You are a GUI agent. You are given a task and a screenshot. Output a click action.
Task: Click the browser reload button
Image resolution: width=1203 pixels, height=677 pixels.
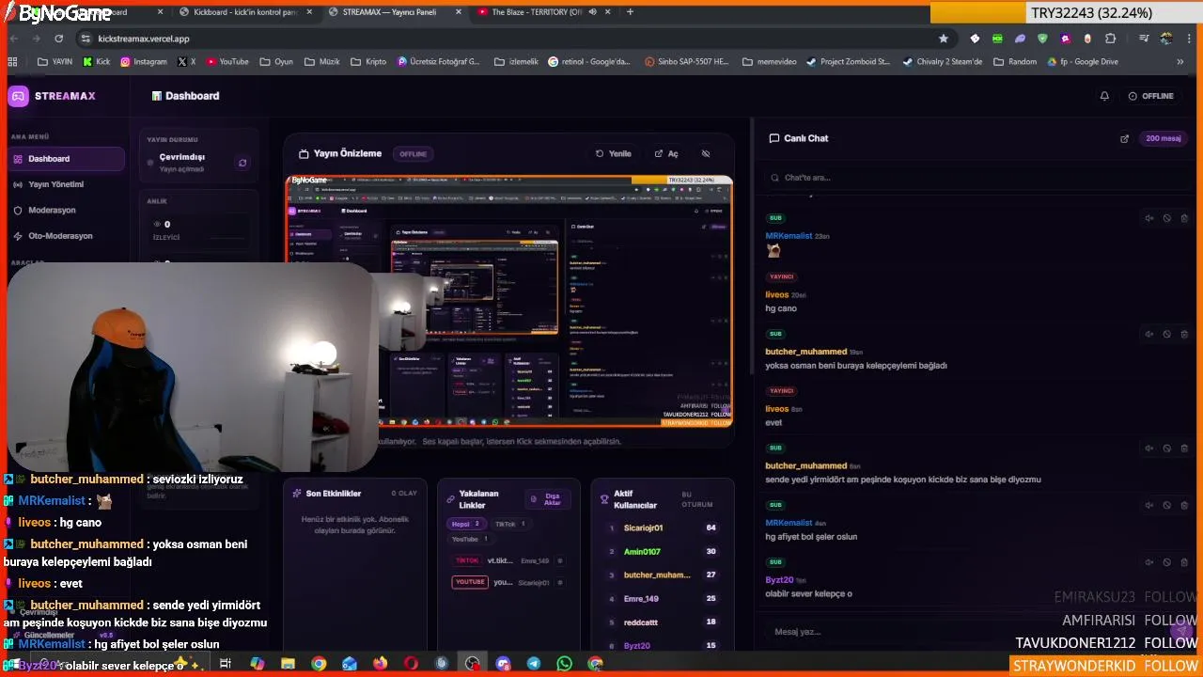point(58,39)
